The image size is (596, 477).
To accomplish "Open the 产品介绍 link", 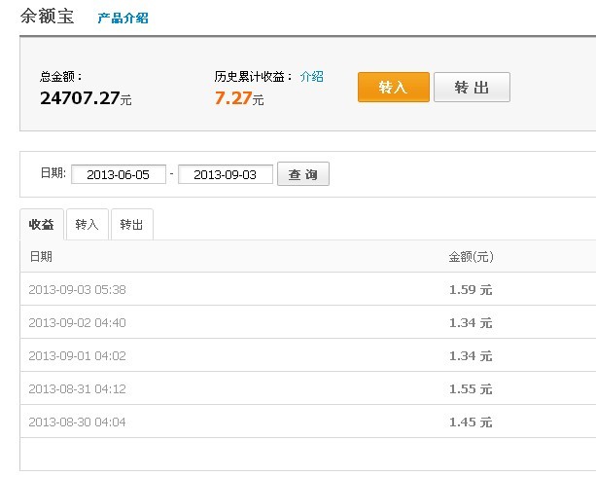I will coord(123,18).
